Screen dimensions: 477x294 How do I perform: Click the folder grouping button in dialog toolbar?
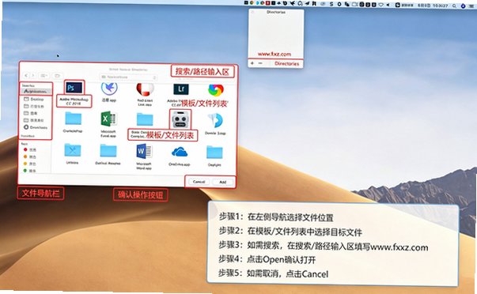tap(57, 75)
